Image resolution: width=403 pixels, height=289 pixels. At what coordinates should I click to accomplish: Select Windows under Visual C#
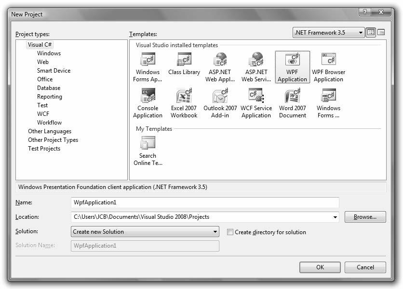49,53
